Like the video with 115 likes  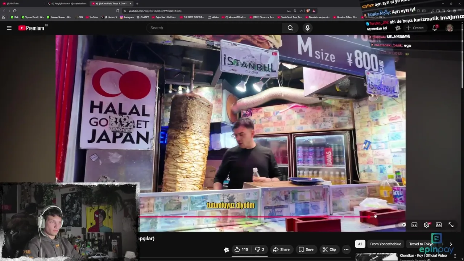(241, 249)
